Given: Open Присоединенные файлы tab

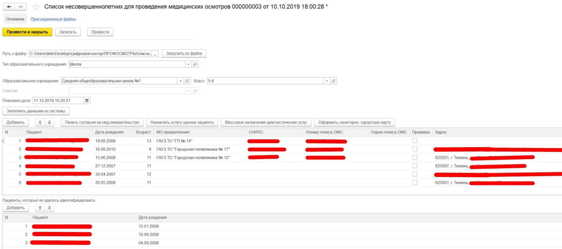Looking at the screenshot, I should click(x=53, y=19).
